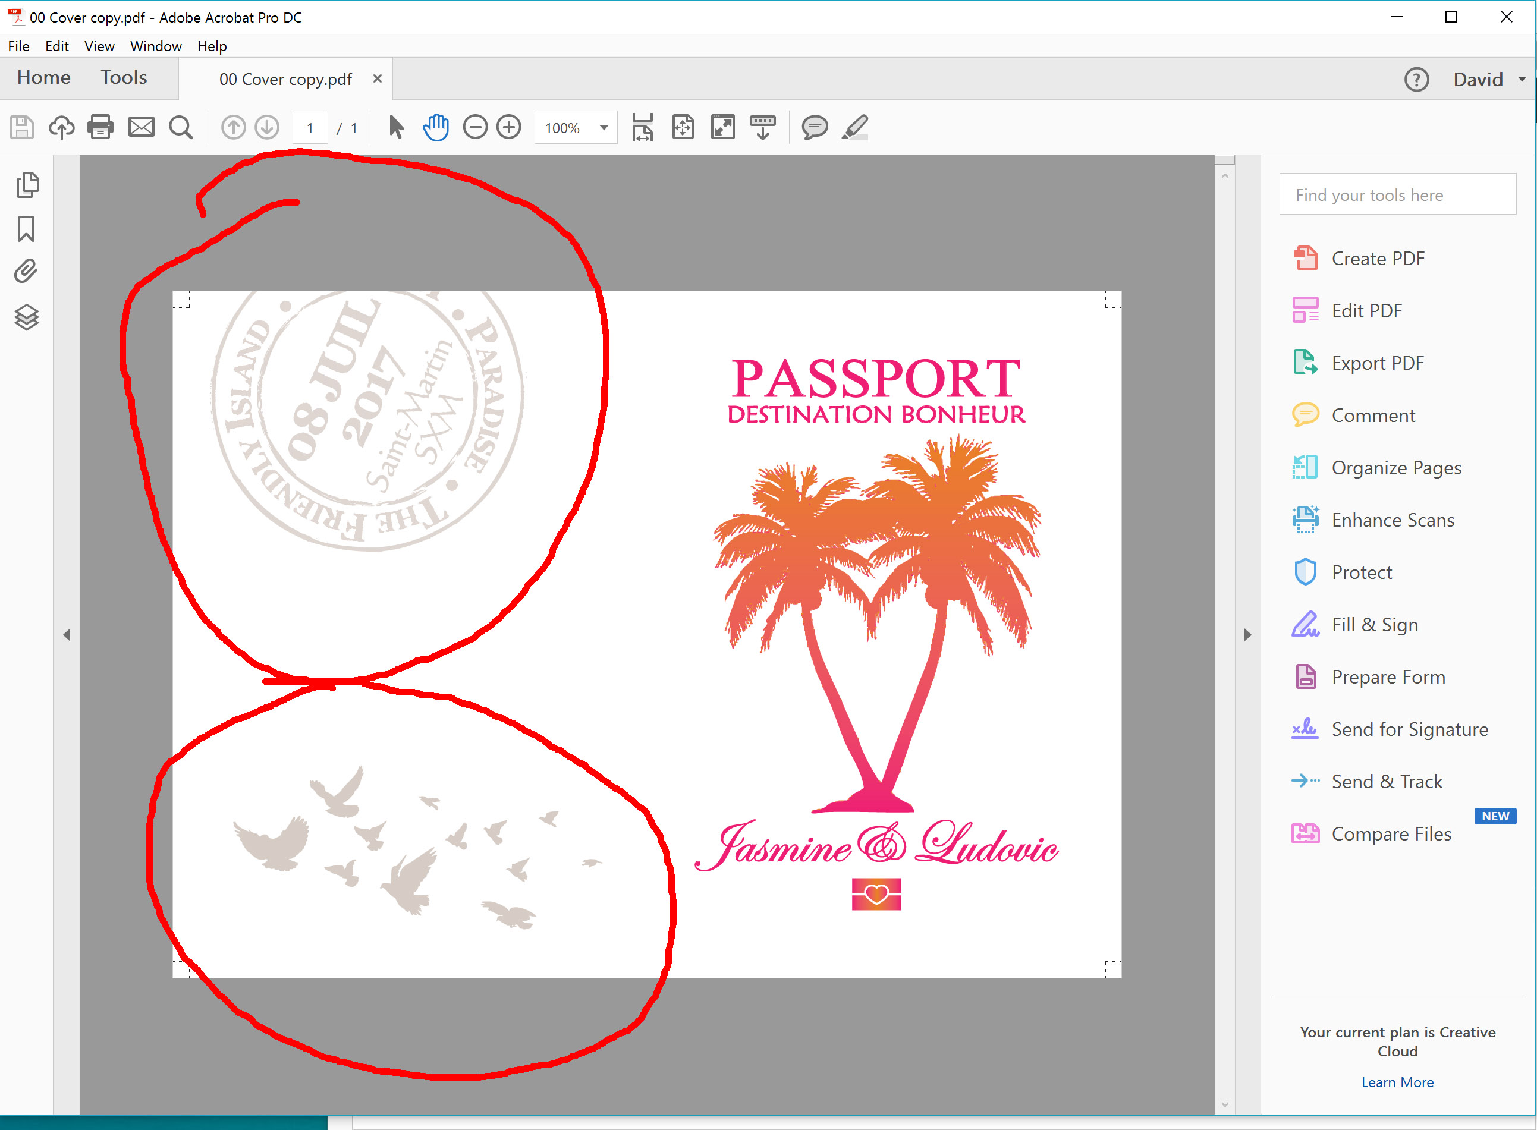Select the Edit PDF tool icon

point(1303,310)
